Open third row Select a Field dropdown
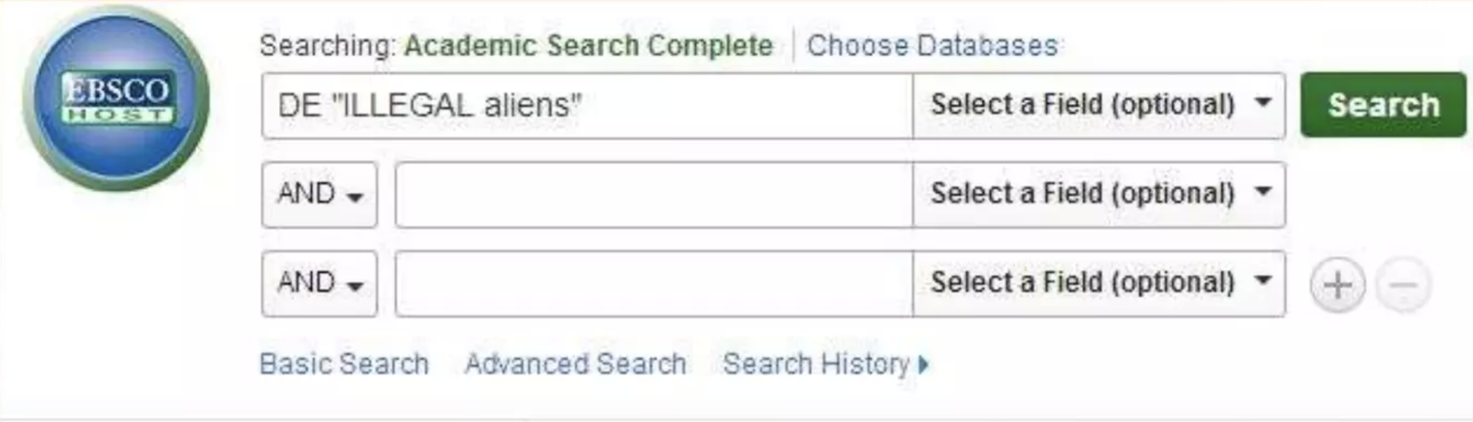 click(1099, 283)
